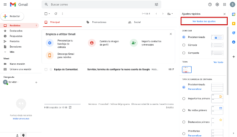
Task: Open Google Keep side panel icon
Action: click(234, 24)
